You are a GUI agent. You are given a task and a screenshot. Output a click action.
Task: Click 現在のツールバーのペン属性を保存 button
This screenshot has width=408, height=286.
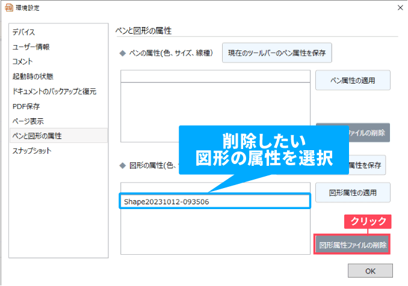tap(277, 53)
